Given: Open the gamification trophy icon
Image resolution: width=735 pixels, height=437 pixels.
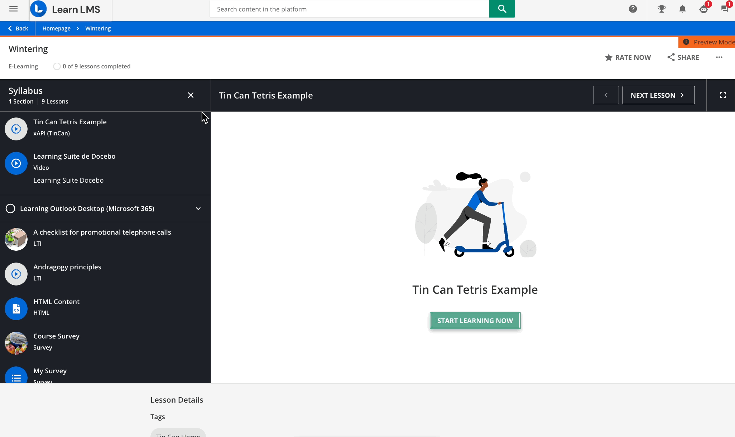Looking at the screenshot, I should 662,9.
